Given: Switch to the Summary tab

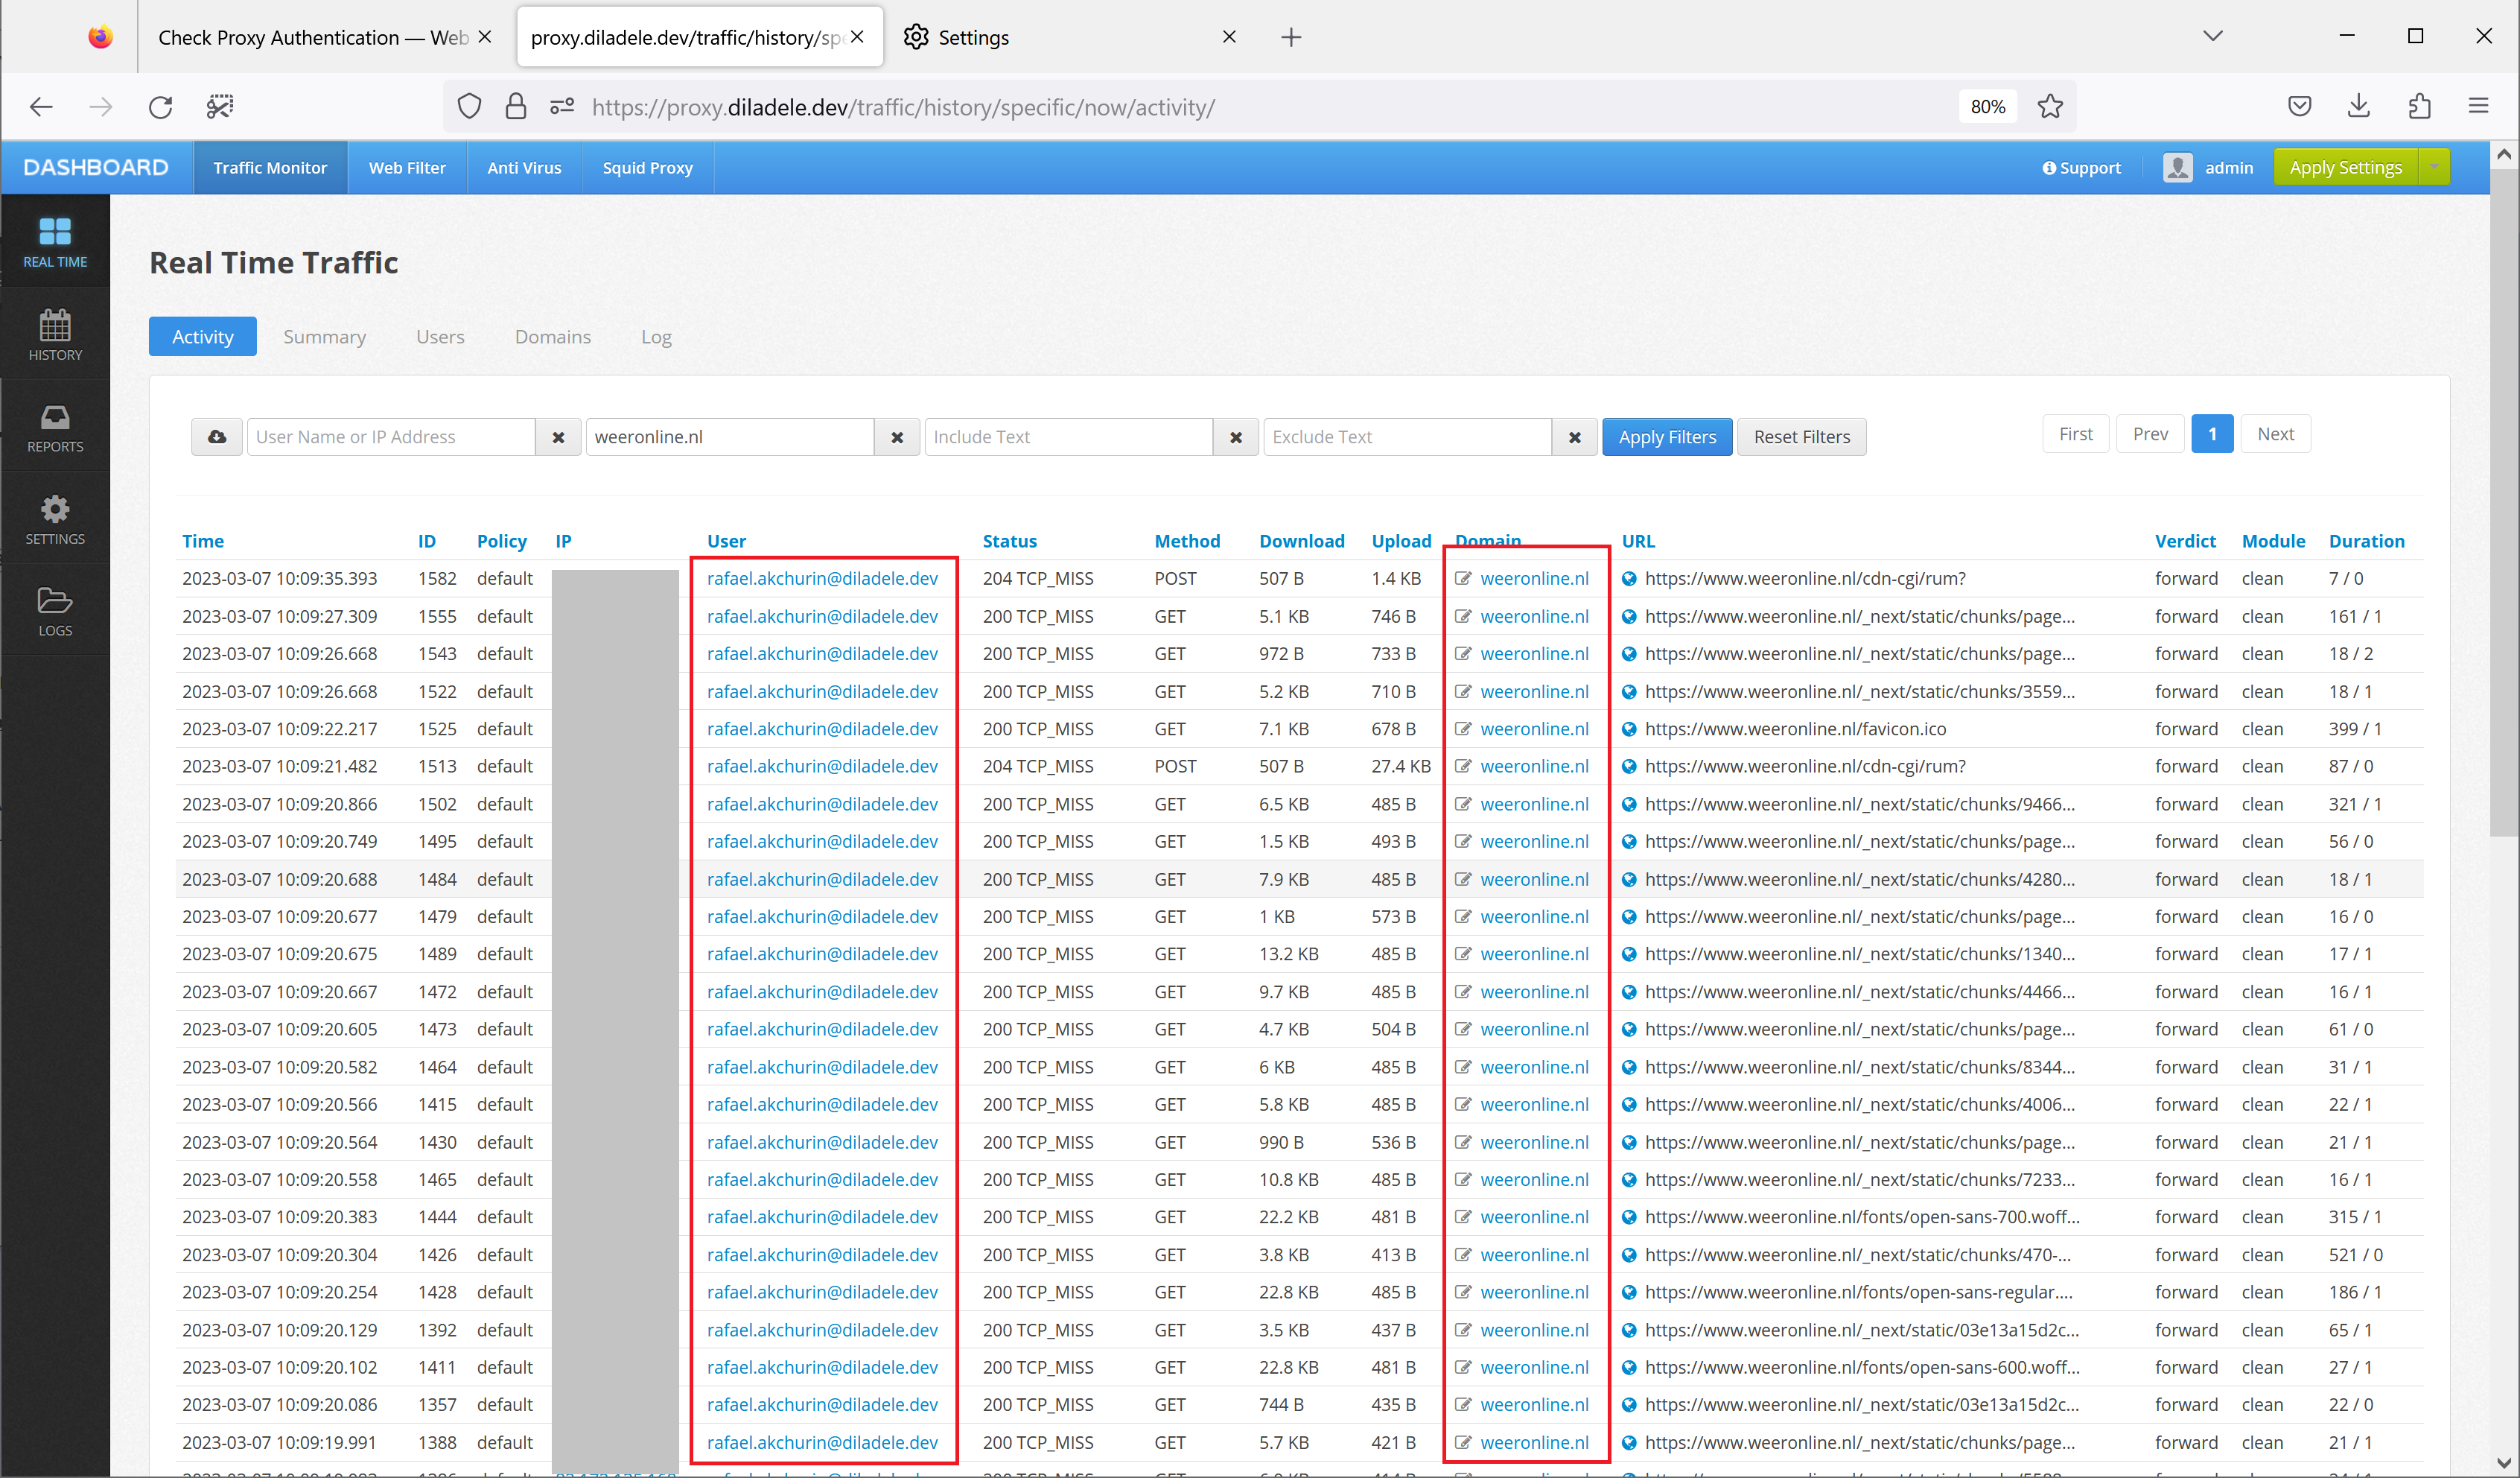Looking at the screenshot, I should click(324, 336).
